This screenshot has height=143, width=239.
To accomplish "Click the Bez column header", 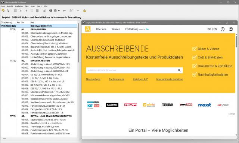I will tap(32, 22).
